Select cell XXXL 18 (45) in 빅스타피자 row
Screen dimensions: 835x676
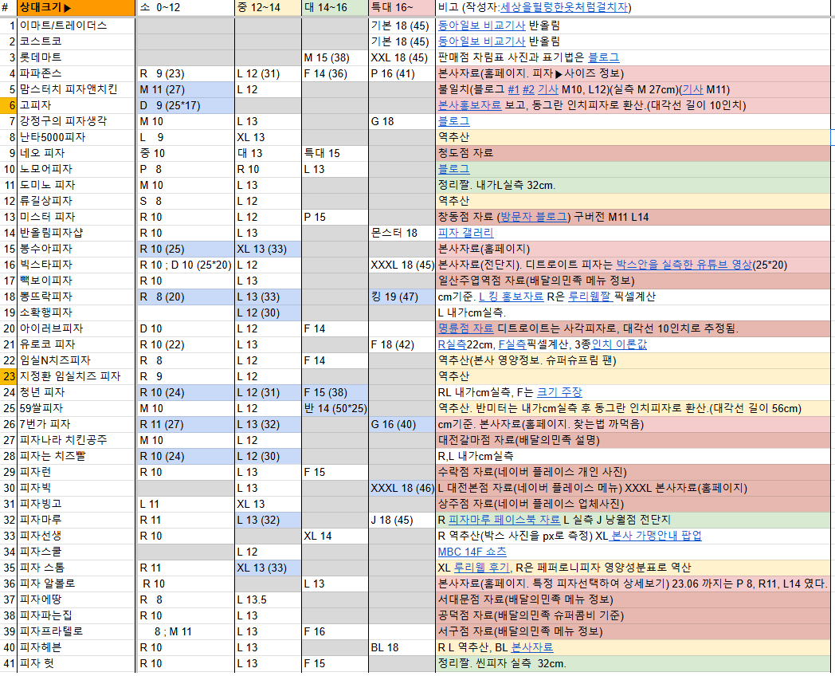click(402, 265)
